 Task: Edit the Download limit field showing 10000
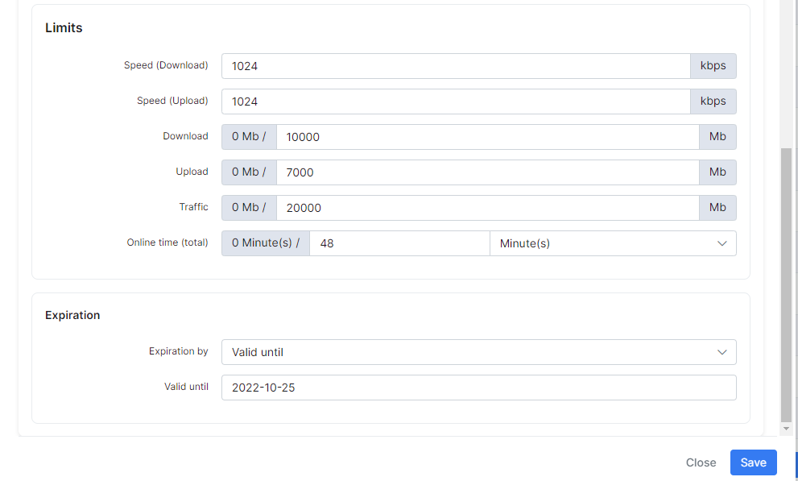pyautogui.click(x=487, y=137)
